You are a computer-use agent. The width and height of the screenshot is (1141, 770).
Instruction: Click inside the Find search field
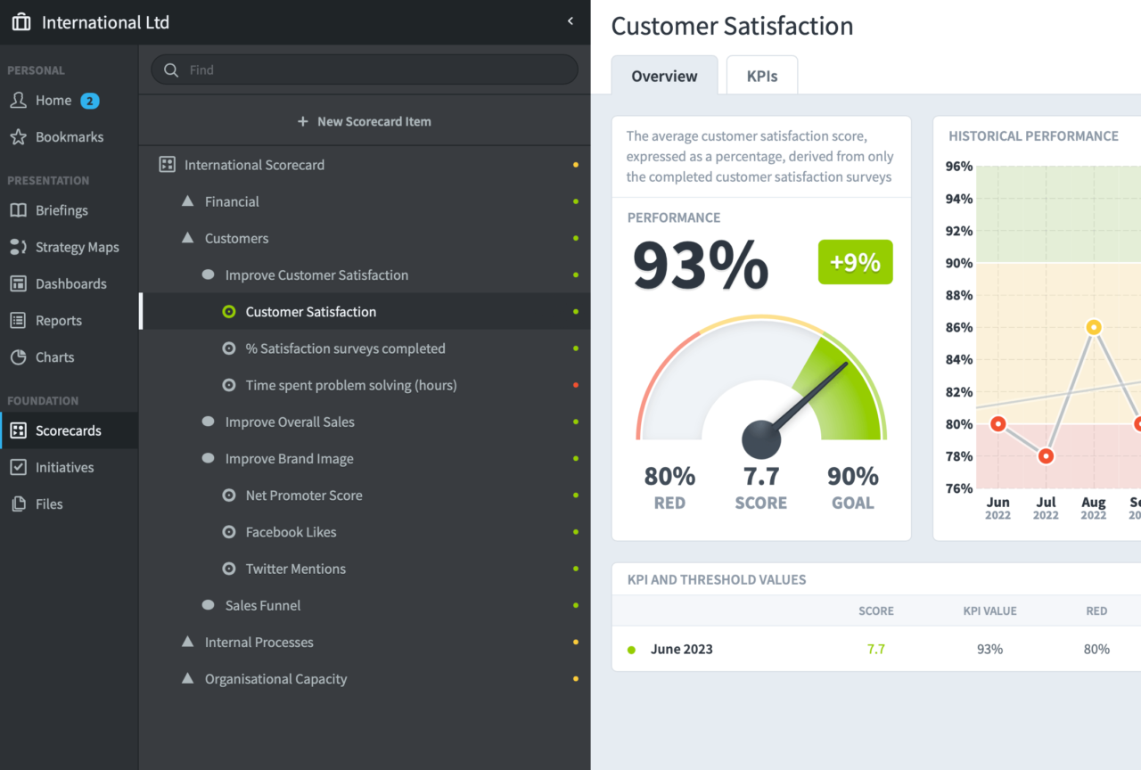[364, 70]
